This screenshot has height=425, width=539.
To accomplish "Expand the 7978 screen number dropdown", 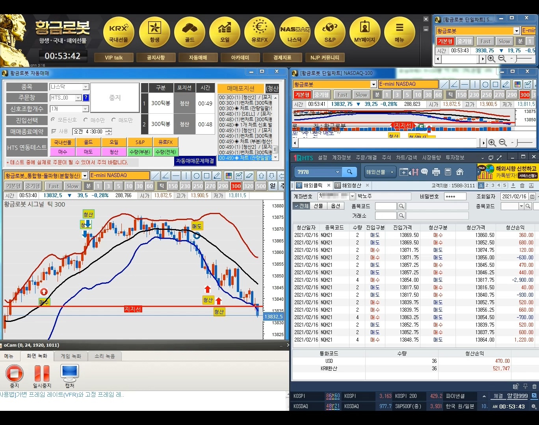I will tap(337, 172).
